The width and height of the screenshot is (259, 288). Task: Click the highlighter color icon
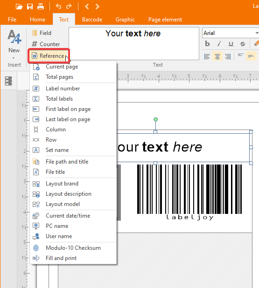click(x=256, y=44)
